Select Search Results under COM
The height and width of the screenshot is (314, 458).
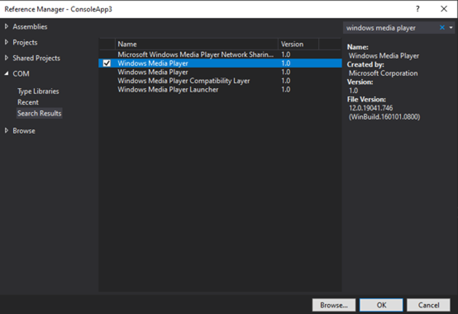(x=39, y=113)
